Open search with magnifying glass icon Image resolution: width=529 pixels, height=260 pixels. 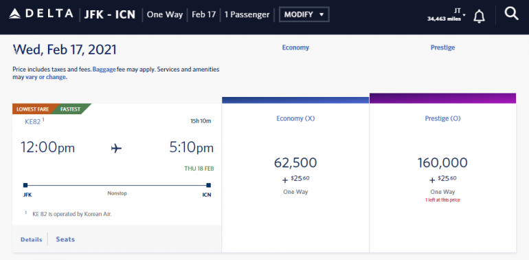511,14
